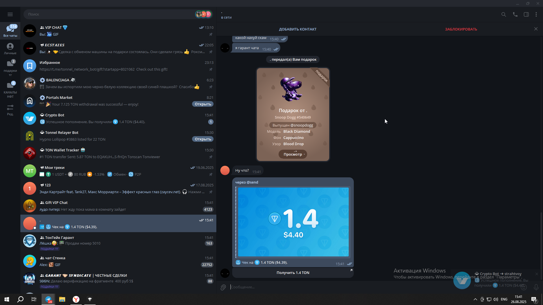
Task: Select the подарки тг folder tab
Action: tap(10, 68)
